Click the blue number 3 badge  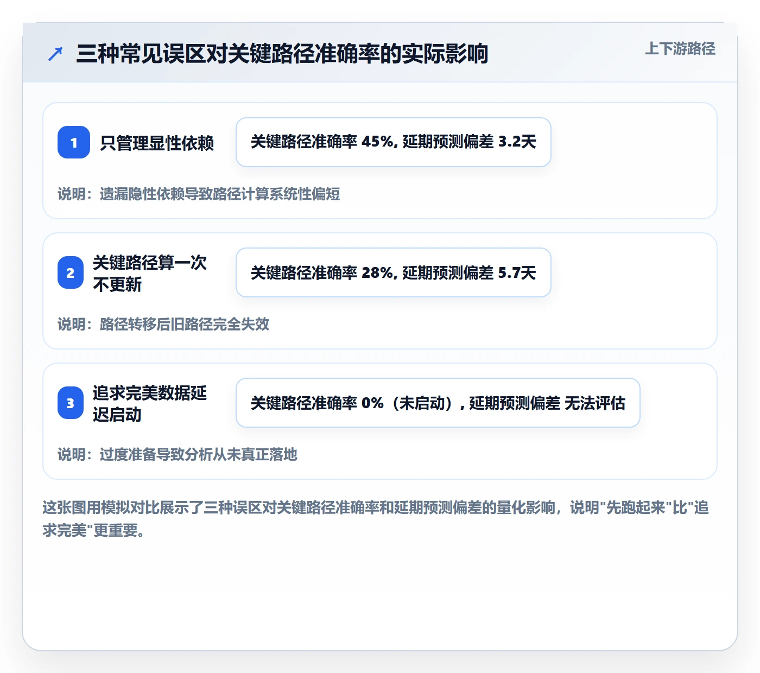(71, 403)
